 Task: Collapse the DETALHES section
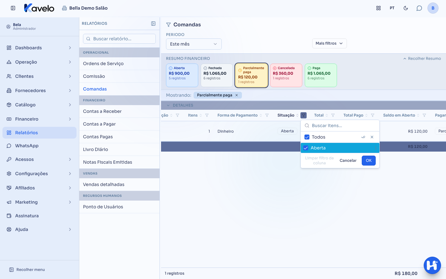168,105
